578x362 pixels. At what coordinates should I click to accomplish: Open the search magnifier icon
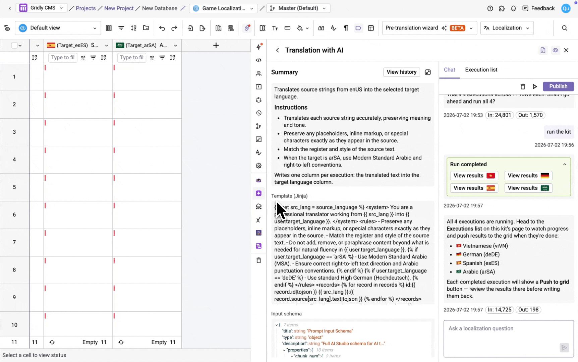coord(565,28)
